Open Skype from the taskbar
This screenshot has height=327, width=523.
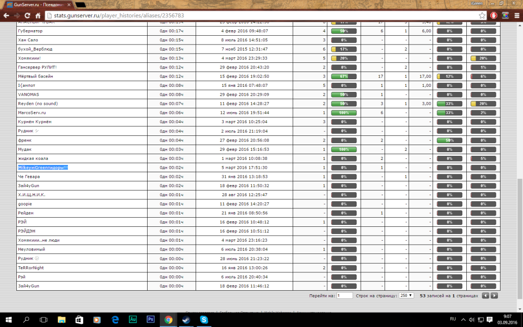click(204, 319)
